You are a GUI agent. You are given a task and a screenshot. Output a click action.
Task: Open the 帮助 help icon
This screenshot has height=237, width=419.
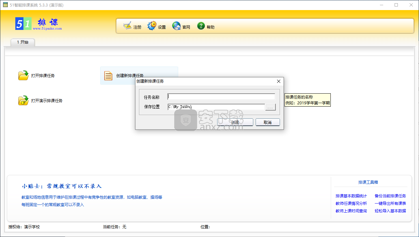point(201,26)
